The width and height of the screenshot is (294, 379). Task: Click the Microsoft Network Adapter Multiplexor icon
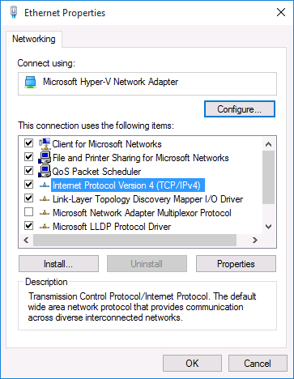pyautogui.click(x=45, y=213)
